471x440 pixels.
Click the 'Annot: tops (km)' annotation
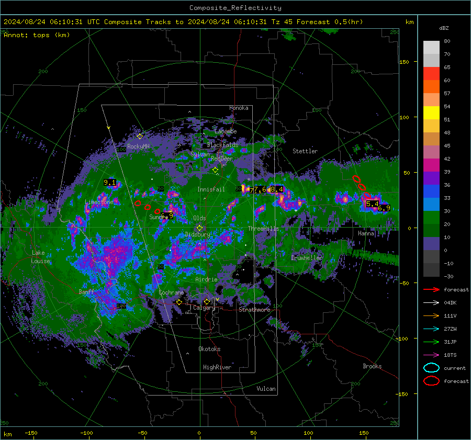click(37, 35)
